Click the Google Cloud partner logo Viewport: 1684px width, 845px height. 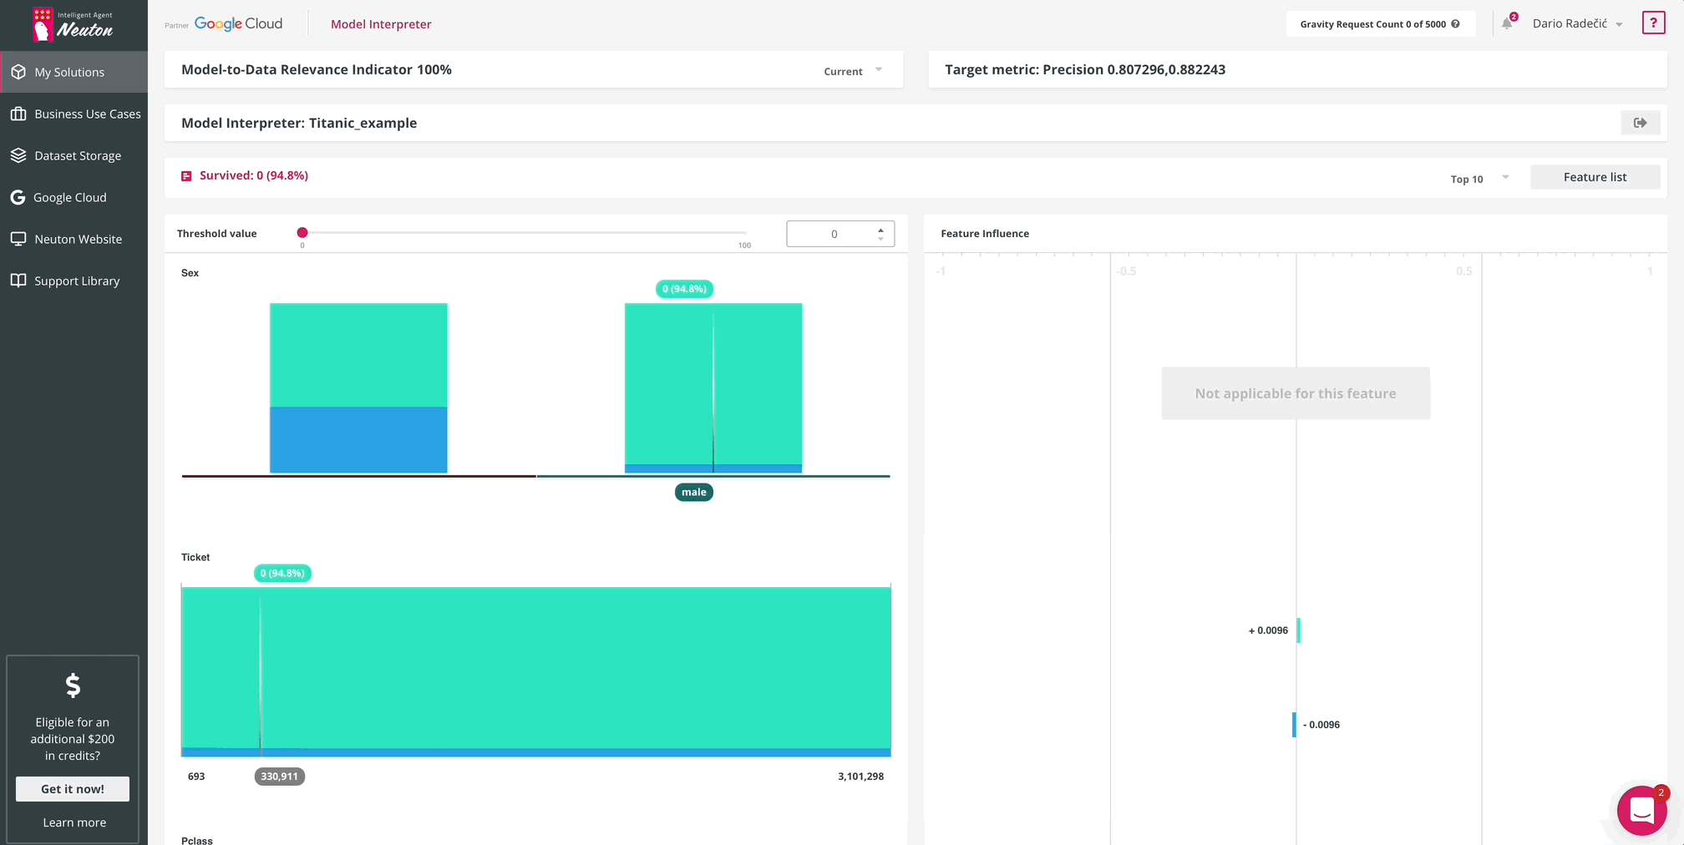(238, 23)
